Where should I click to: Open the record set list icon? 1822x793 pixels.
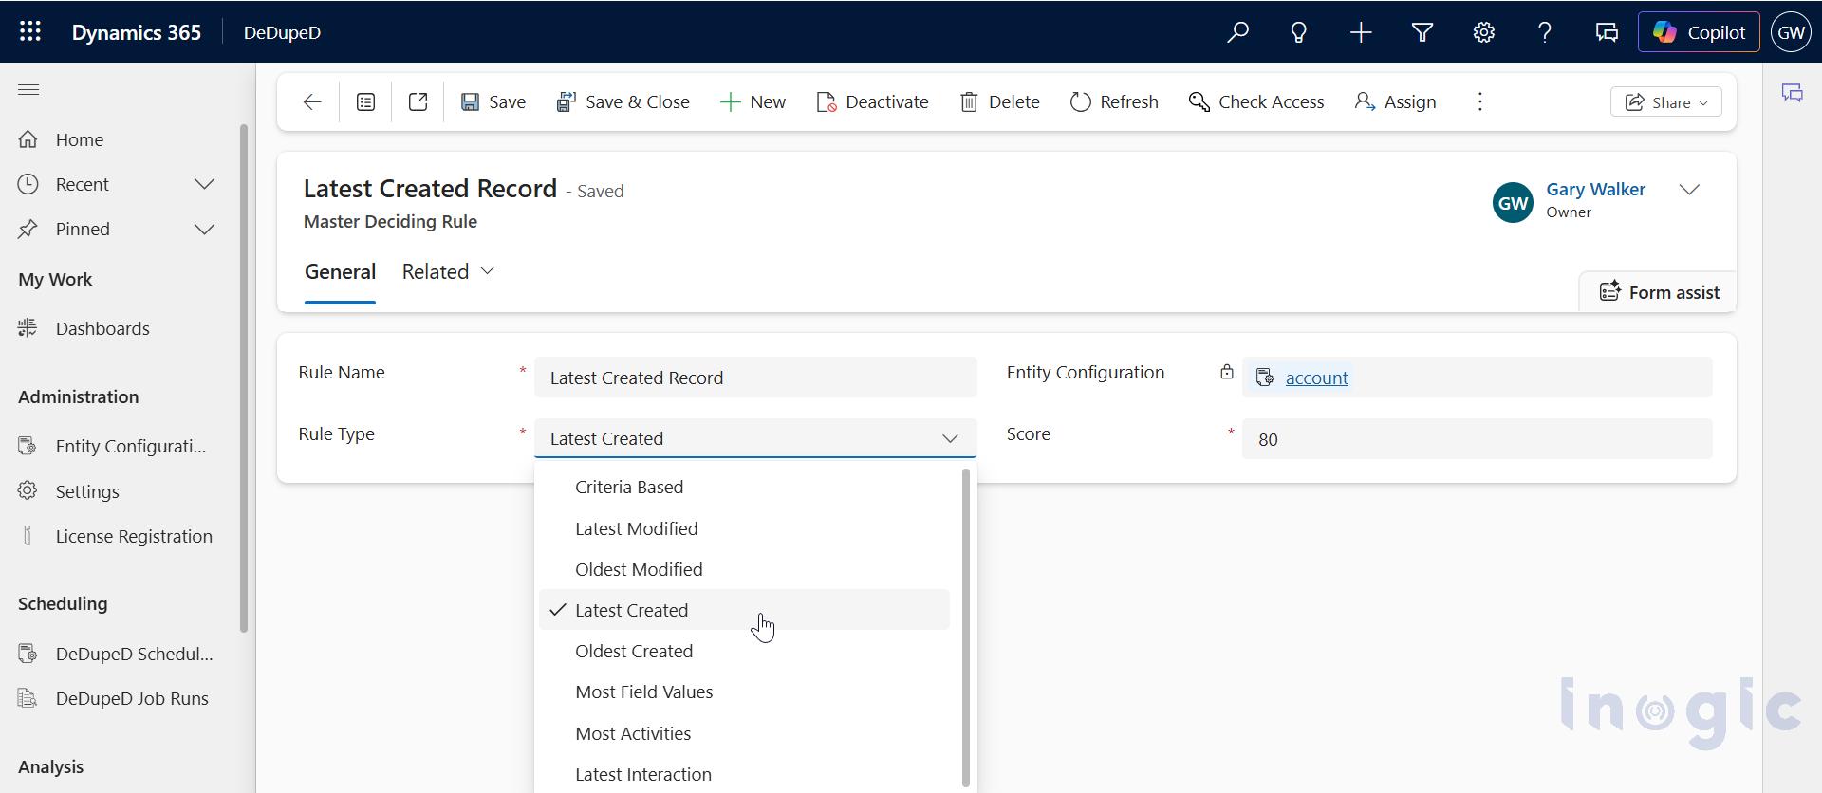pos(366,102)
